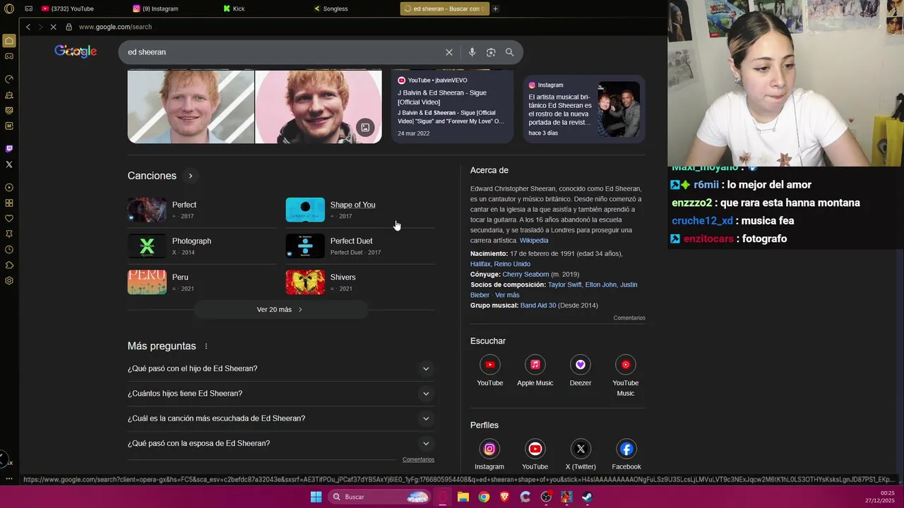Expand composition partners with "Ver más"
The image size is (904, 508).
tap(507, 295)
